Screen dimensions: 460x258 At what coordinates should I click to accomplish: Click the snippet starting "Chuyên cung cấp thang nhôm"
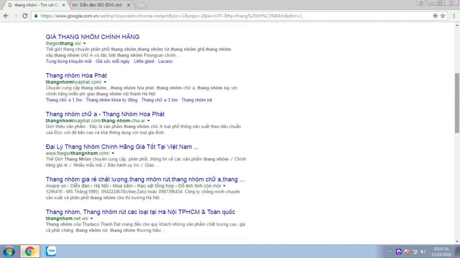(141, 91)
